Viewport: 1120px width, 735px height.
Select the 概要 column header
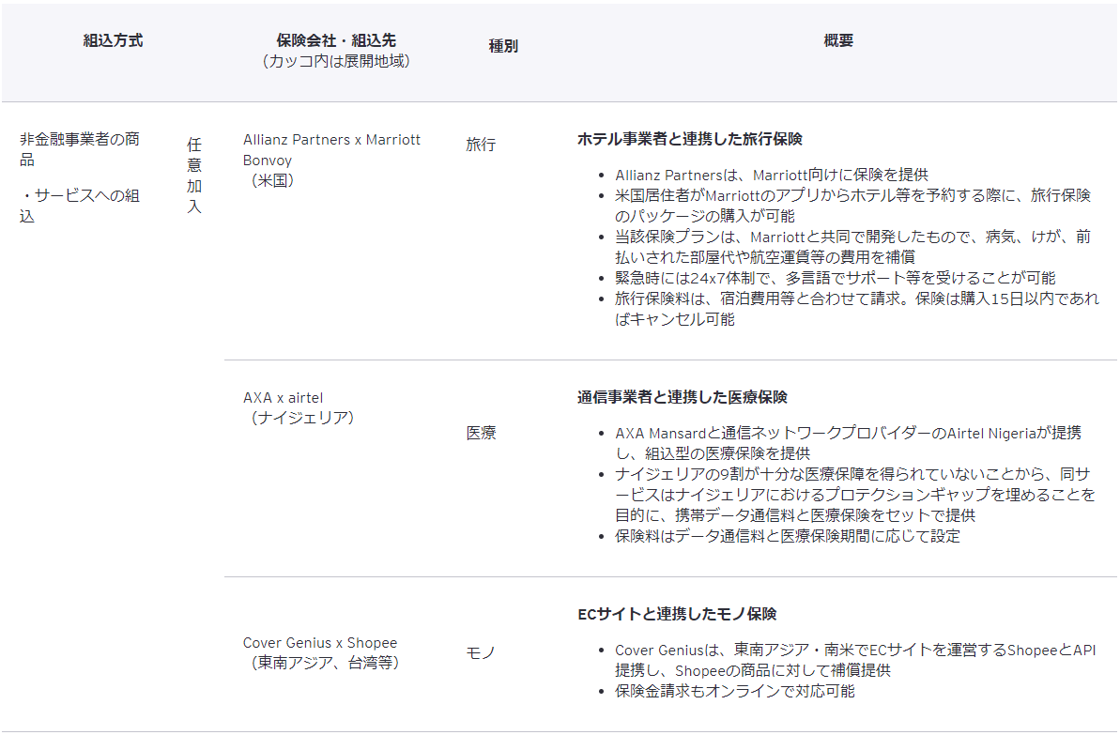[x=837, y=40]
